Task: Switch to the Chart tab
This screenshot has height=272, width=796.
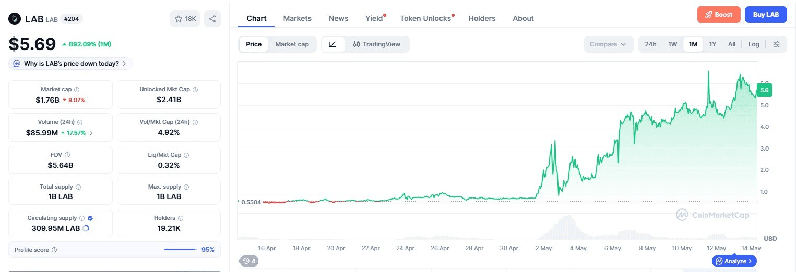Action: [x=256, y=18]
